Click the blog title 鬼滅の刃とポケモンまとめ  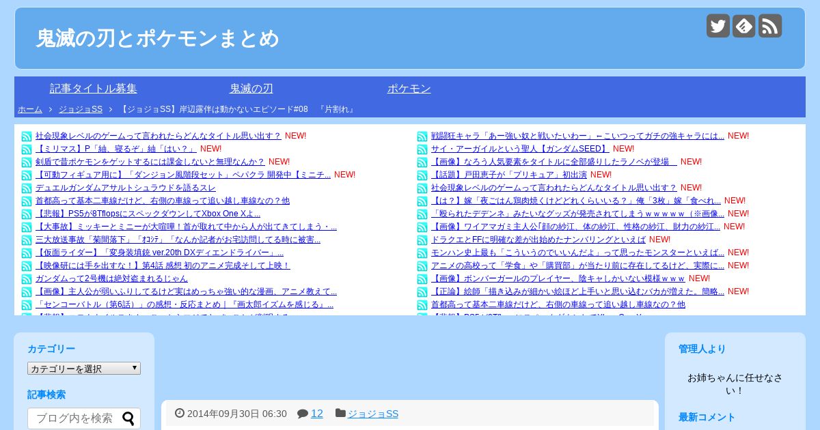[x=158, y=38]
